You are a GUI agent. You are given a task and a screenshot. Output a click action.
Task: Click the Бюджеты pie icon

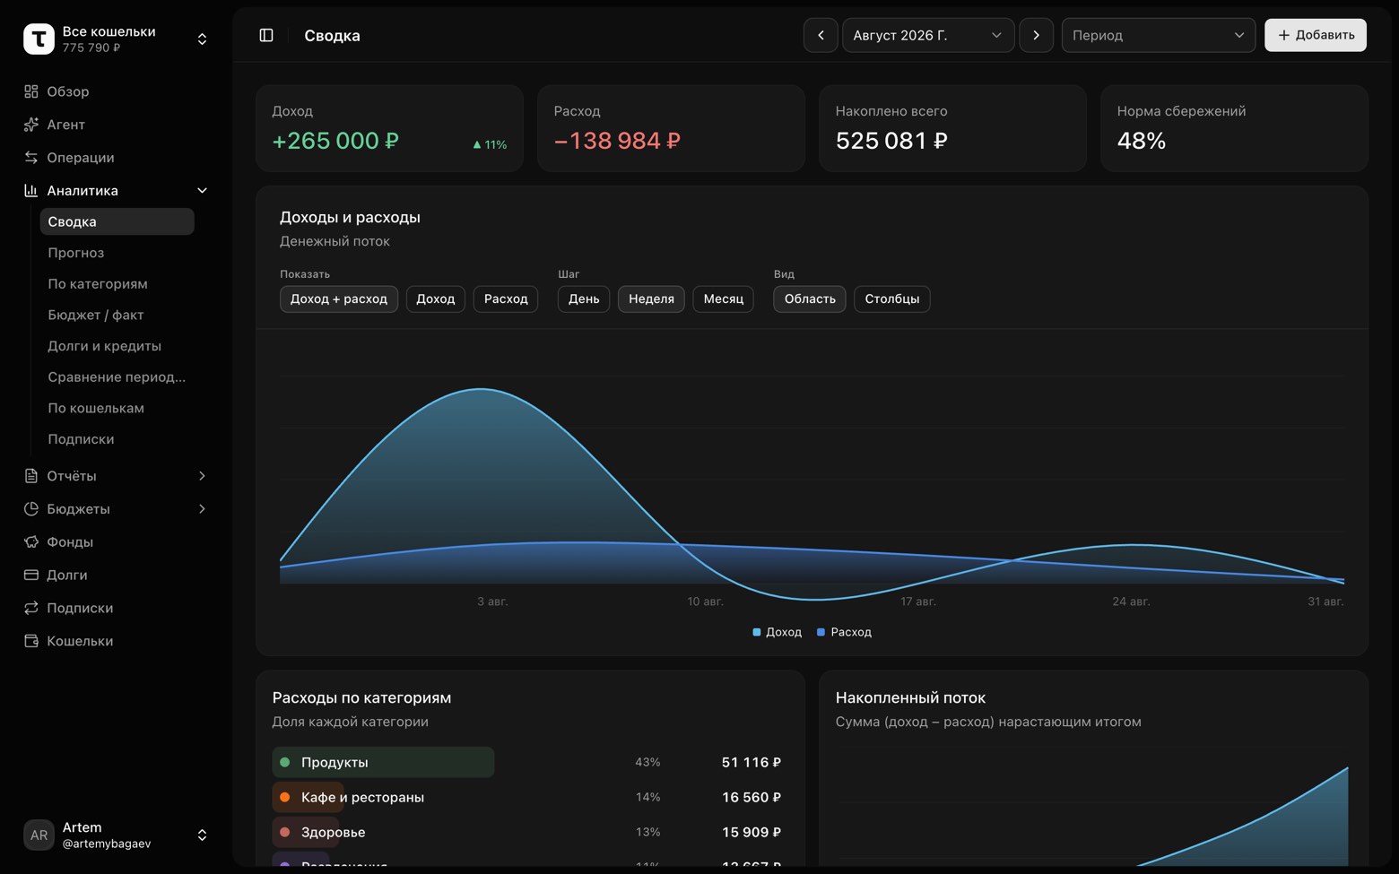click(31, 509)
